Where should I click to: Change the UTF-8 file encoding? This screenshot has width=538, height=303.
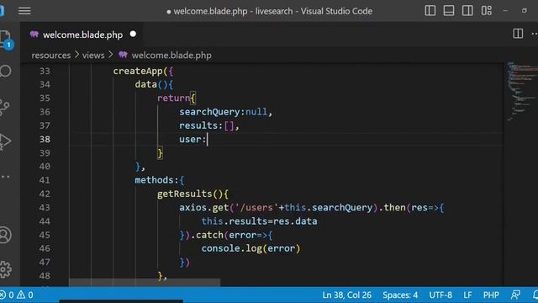tap(440, 295)
